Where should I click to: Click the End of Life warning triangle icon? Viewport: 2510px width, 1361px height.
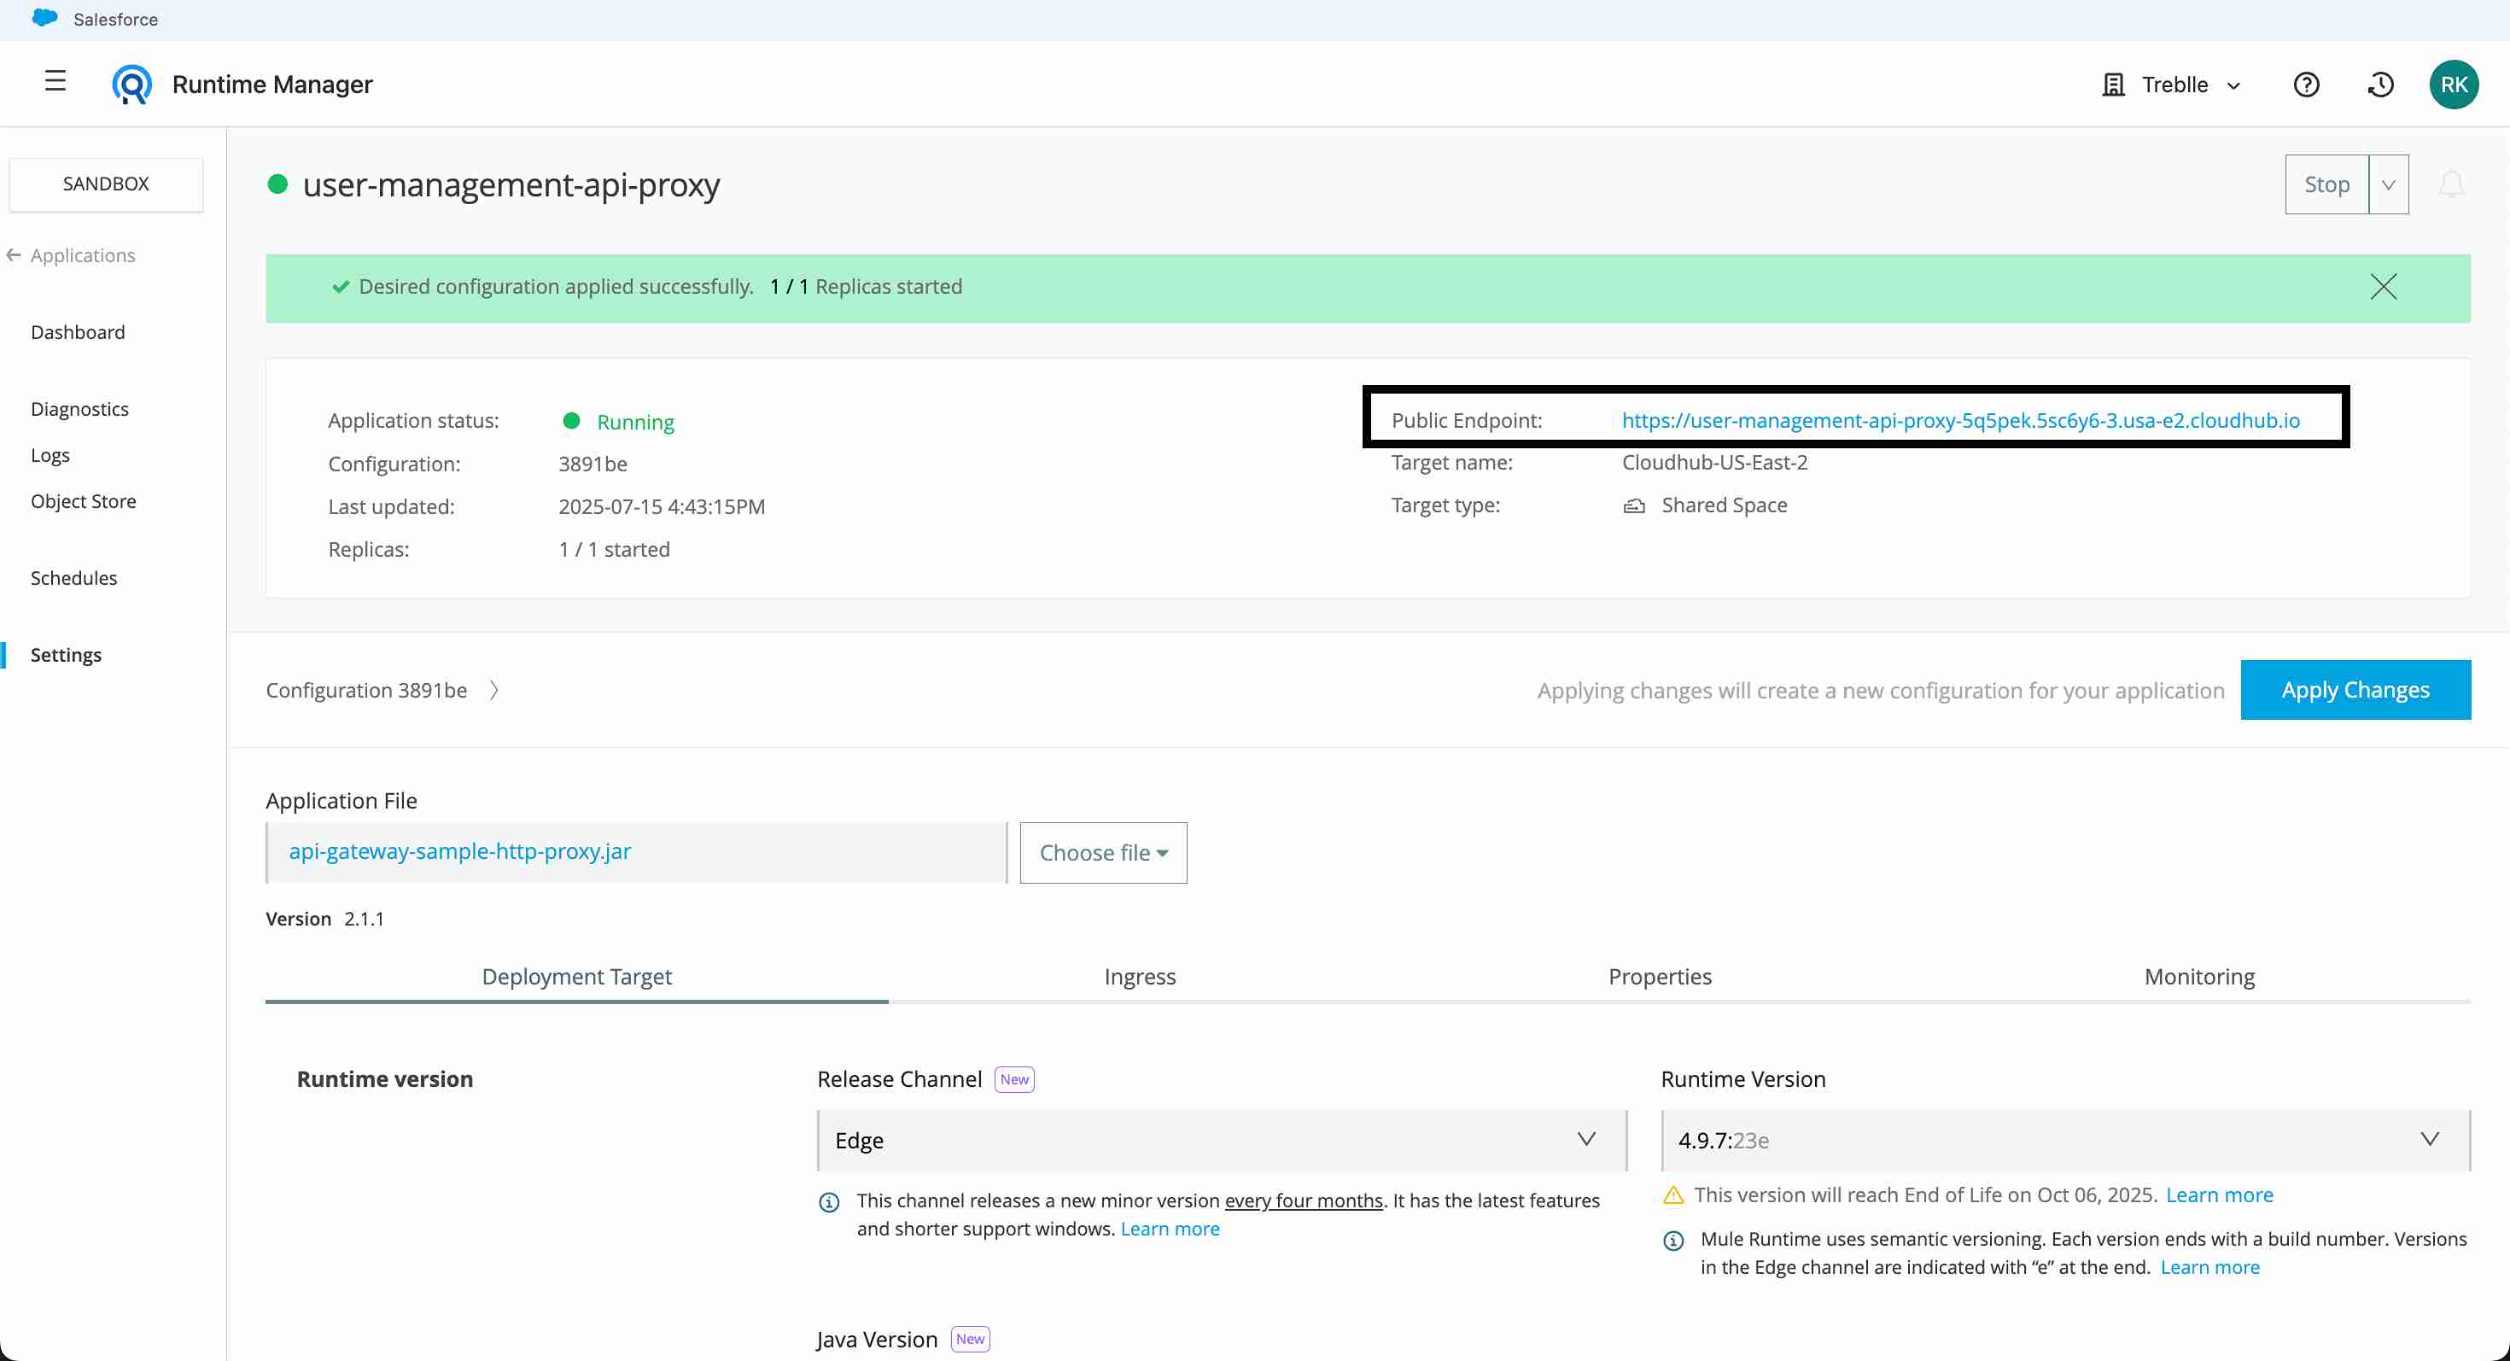[1673, 1195]
